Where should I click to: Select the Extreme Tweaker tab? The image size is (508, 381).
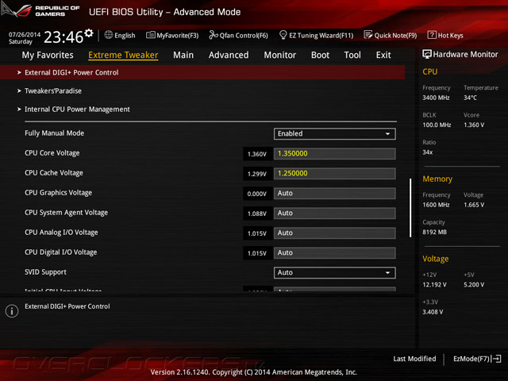click(123, 55)
